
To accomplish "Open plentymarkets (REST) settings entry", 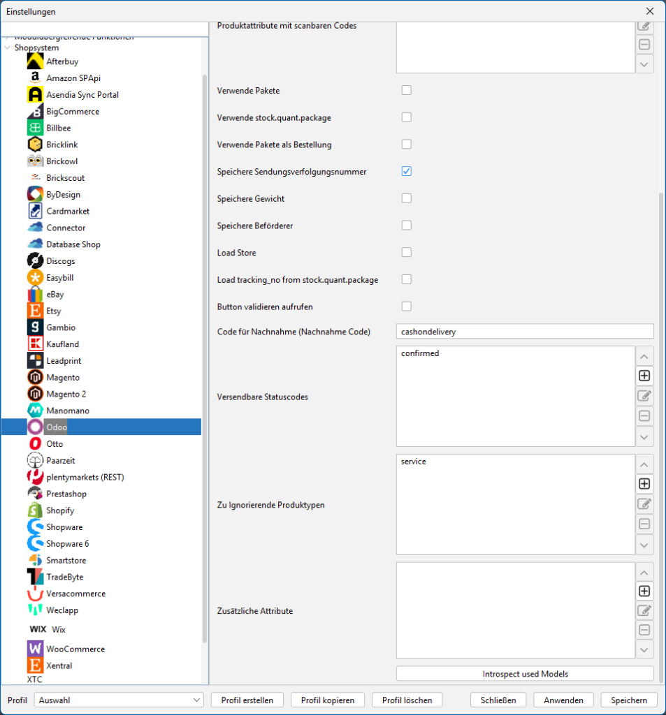I will click(85, 477).
